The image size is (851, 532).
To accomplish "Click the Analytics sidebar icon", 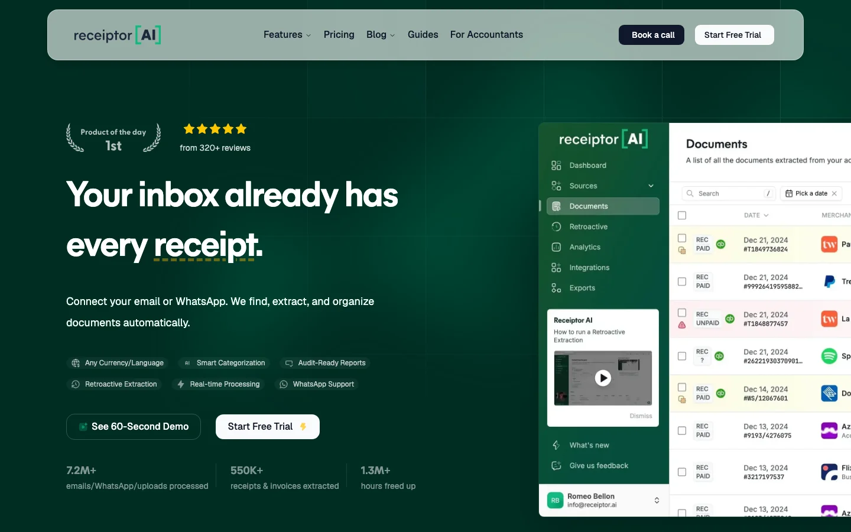I will (x=556, y=247).
